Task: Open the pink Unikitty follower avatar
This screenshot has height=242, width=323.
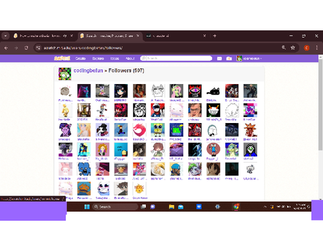Action: [139, 169]
